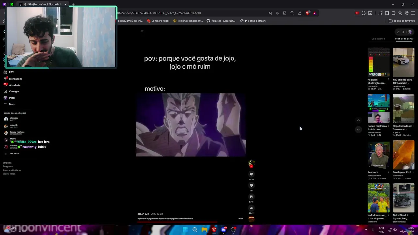Share the video with the arrow icon
Screen dimensions: 418x235
(x=251, y=208)
